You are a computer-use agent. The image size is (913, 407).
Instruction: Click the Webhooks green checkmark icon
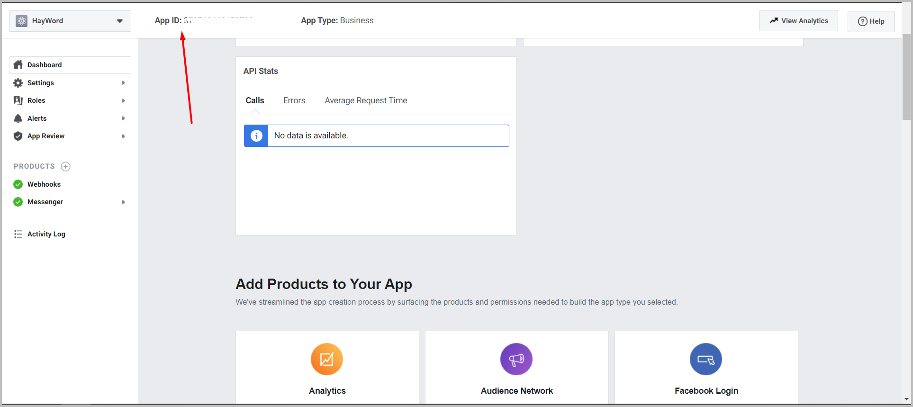[x=18, y=184]
